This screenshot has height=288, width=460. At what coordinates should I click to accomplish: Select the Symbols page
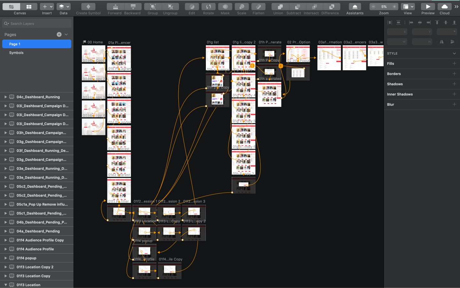16,53
